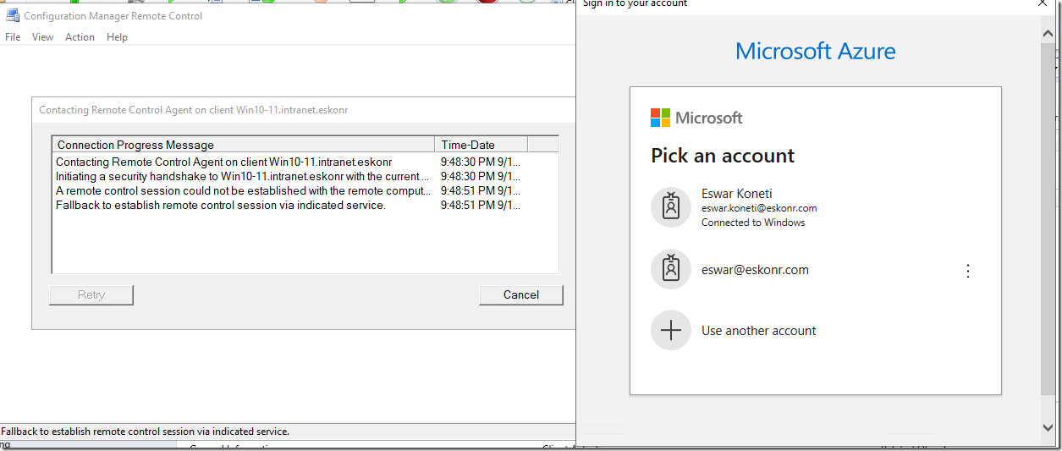Image resolution: width=1062 pixels, height=451 pixels.
Task: Click the eswar@eskonr.com badge icon
Action: point(671,270)
